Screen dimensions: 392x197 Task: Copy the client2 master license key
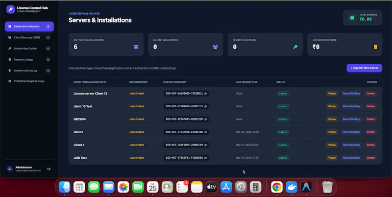coord(205,132)
